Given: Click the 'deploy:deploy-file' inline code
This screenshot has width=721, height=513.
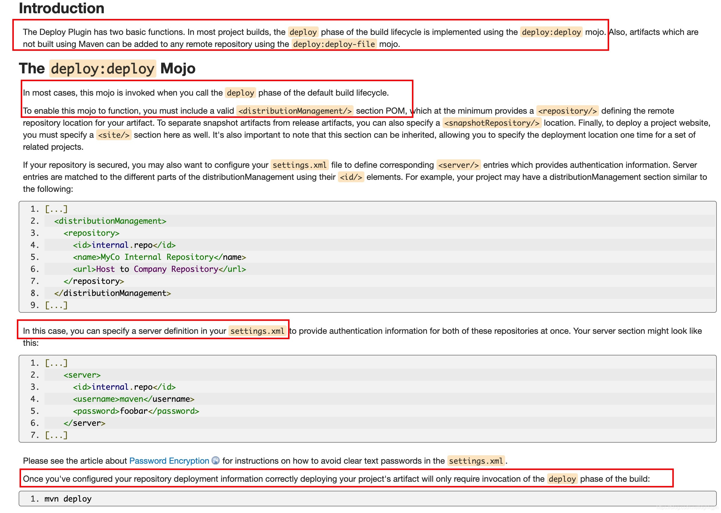Looking at the screenshot, I should tap(334, 44).
